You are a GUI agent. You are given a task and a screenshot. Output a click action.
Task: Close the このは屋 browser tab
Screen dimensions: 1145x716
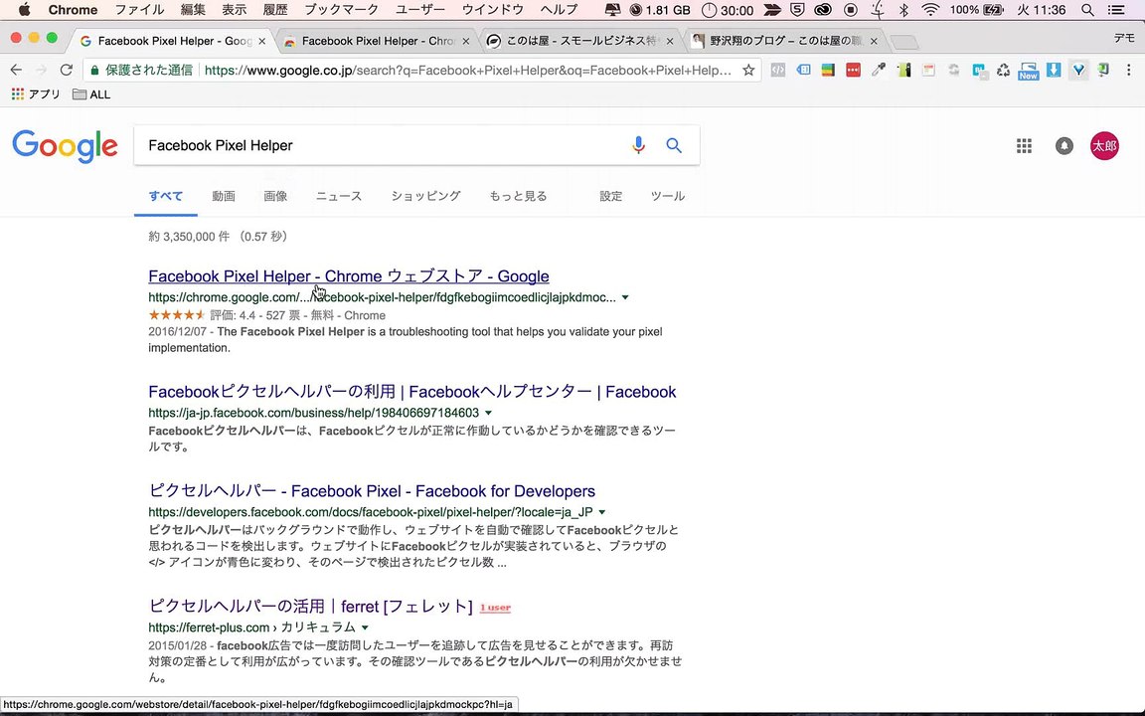click(x=670, y=42)
